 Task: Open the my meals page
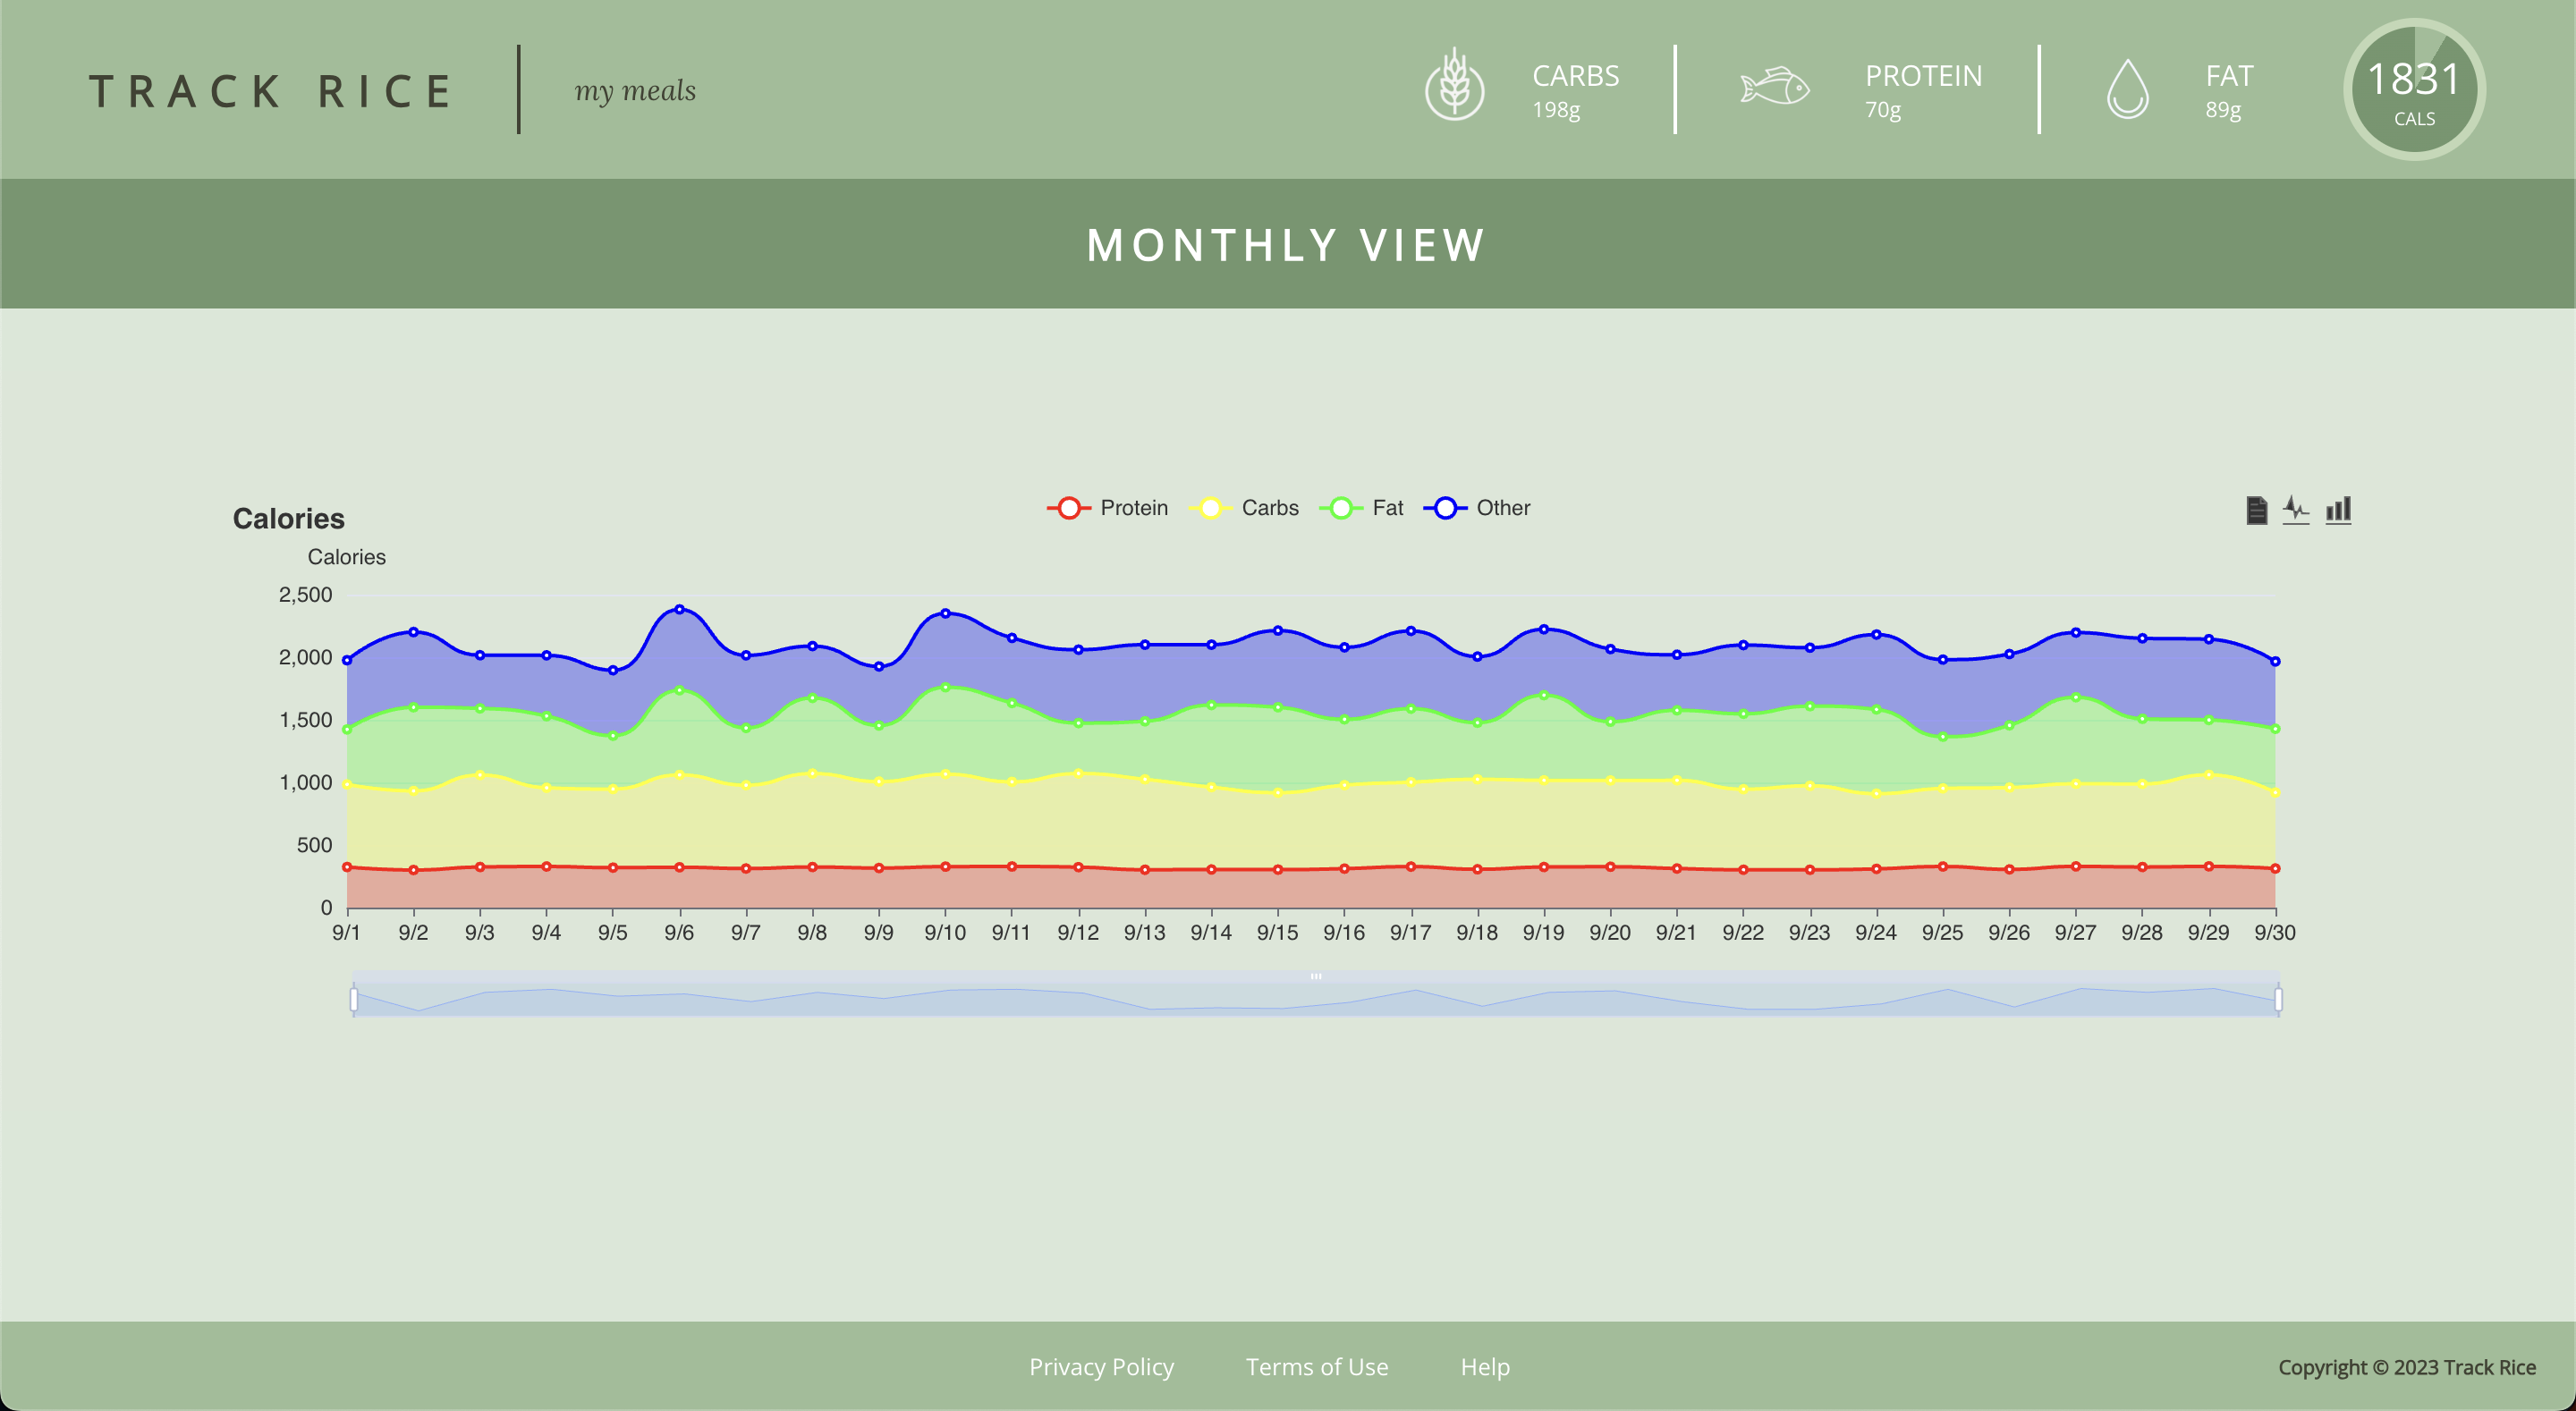pyautogui.click(x=635, y=91)
